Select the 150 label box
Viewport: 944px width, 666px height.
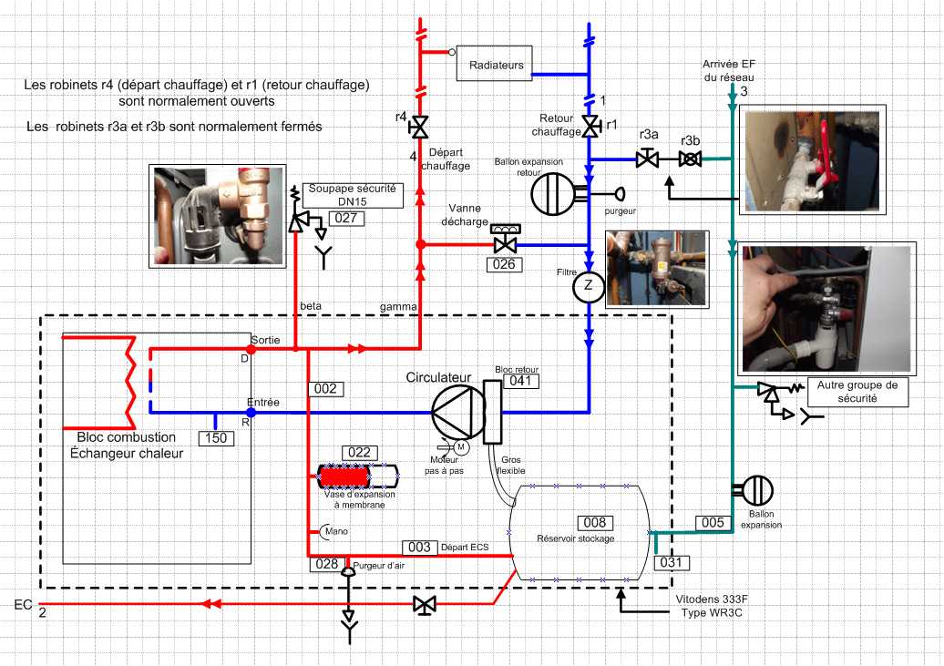[216, 438]
